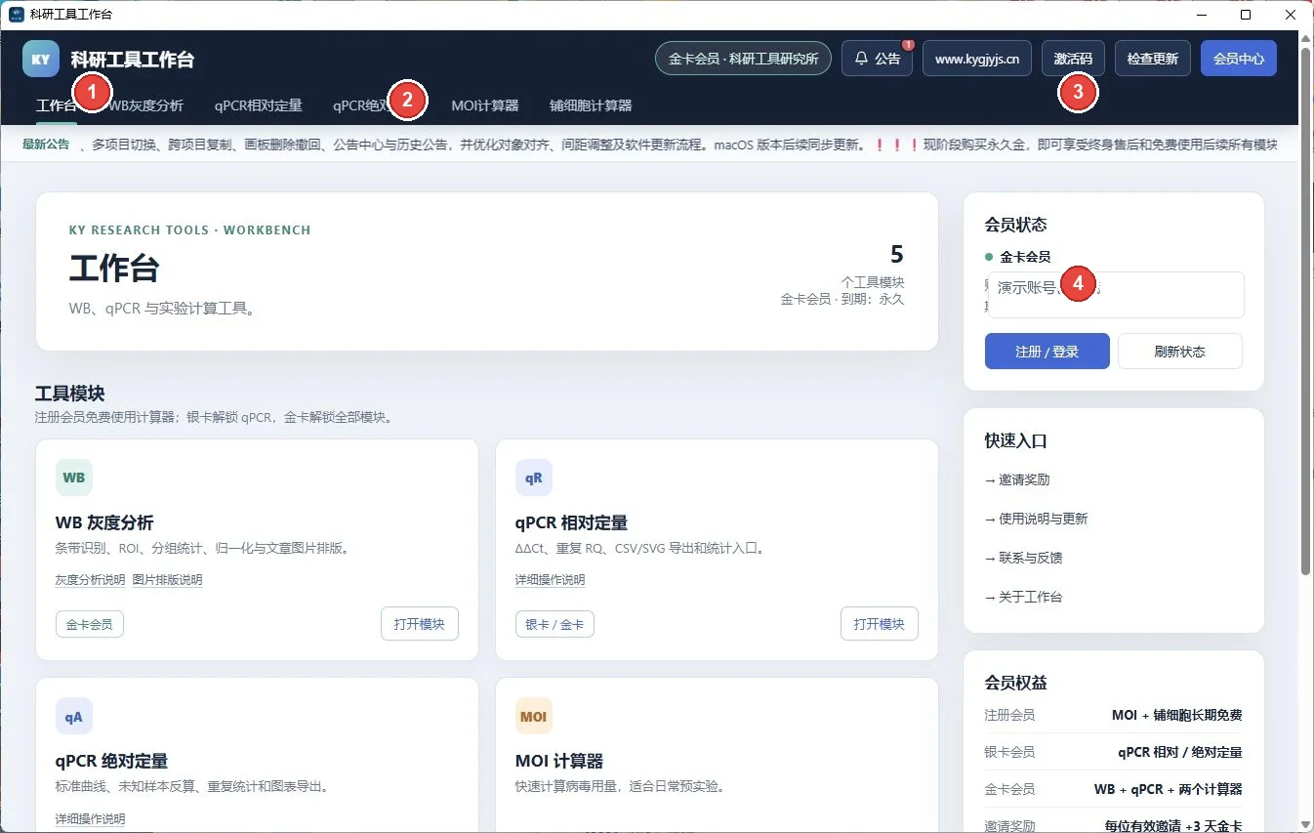This screenshot has height=833, width=1314.
Task: Switch to the 工作台 tab
Action: click(56, 105)
